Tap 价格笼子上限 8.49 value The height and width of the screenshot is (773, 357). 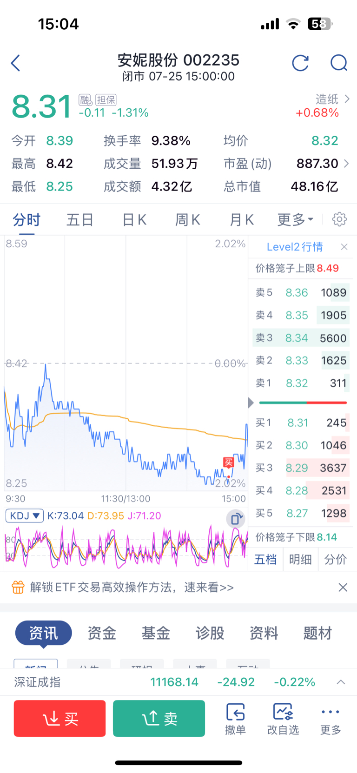(328, 268)
